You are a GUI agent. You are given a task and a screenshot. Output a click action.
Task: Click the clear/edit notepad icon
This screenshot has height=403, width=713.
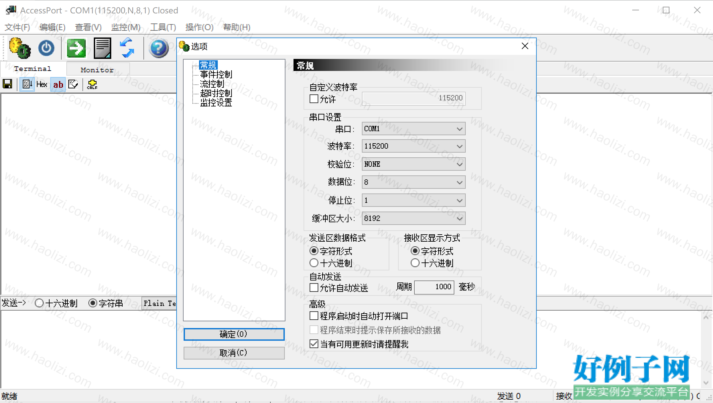click(x=73, y=84)
